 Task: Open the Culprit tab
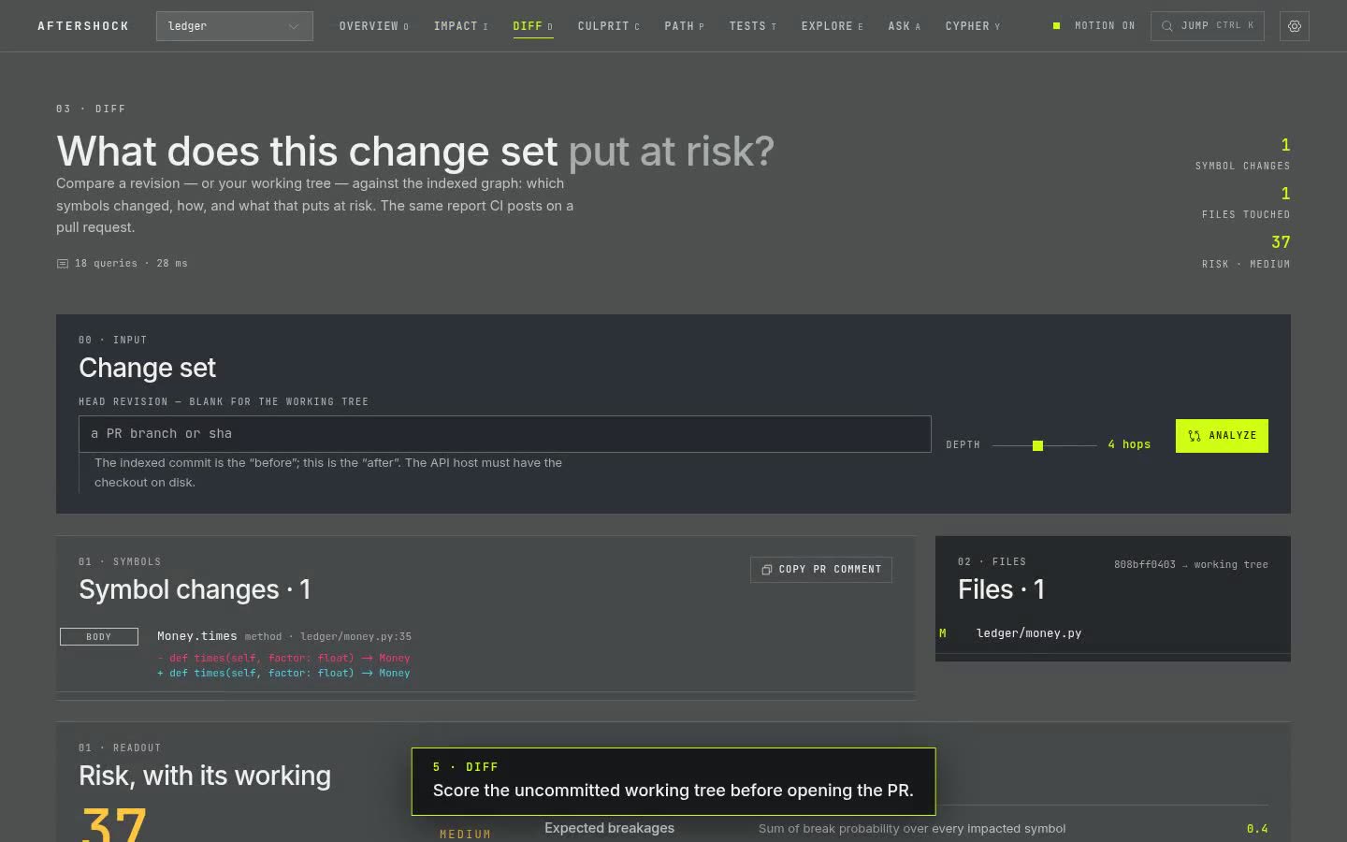pyautogui.click(x=608, y=26)
